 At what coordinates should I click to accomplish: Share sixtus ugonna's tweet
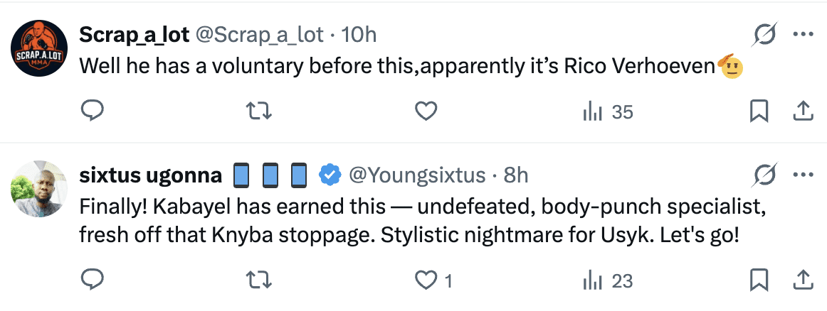802,280
